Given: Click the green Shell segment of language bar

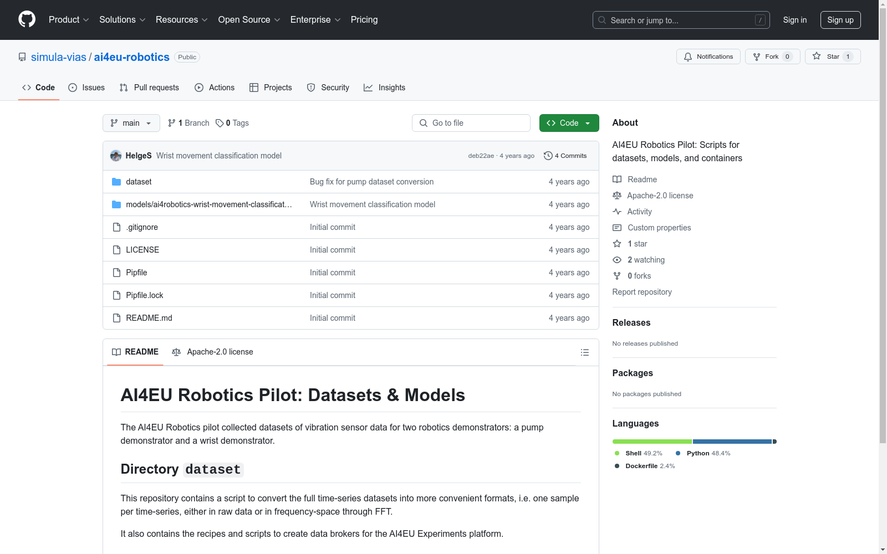Looking at the screenshot, I should [x=652, y=442].
